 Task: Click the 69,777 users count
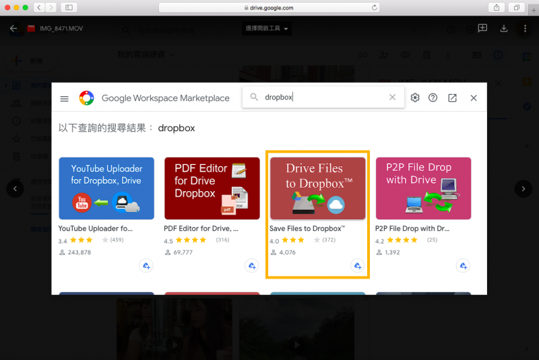183,252
